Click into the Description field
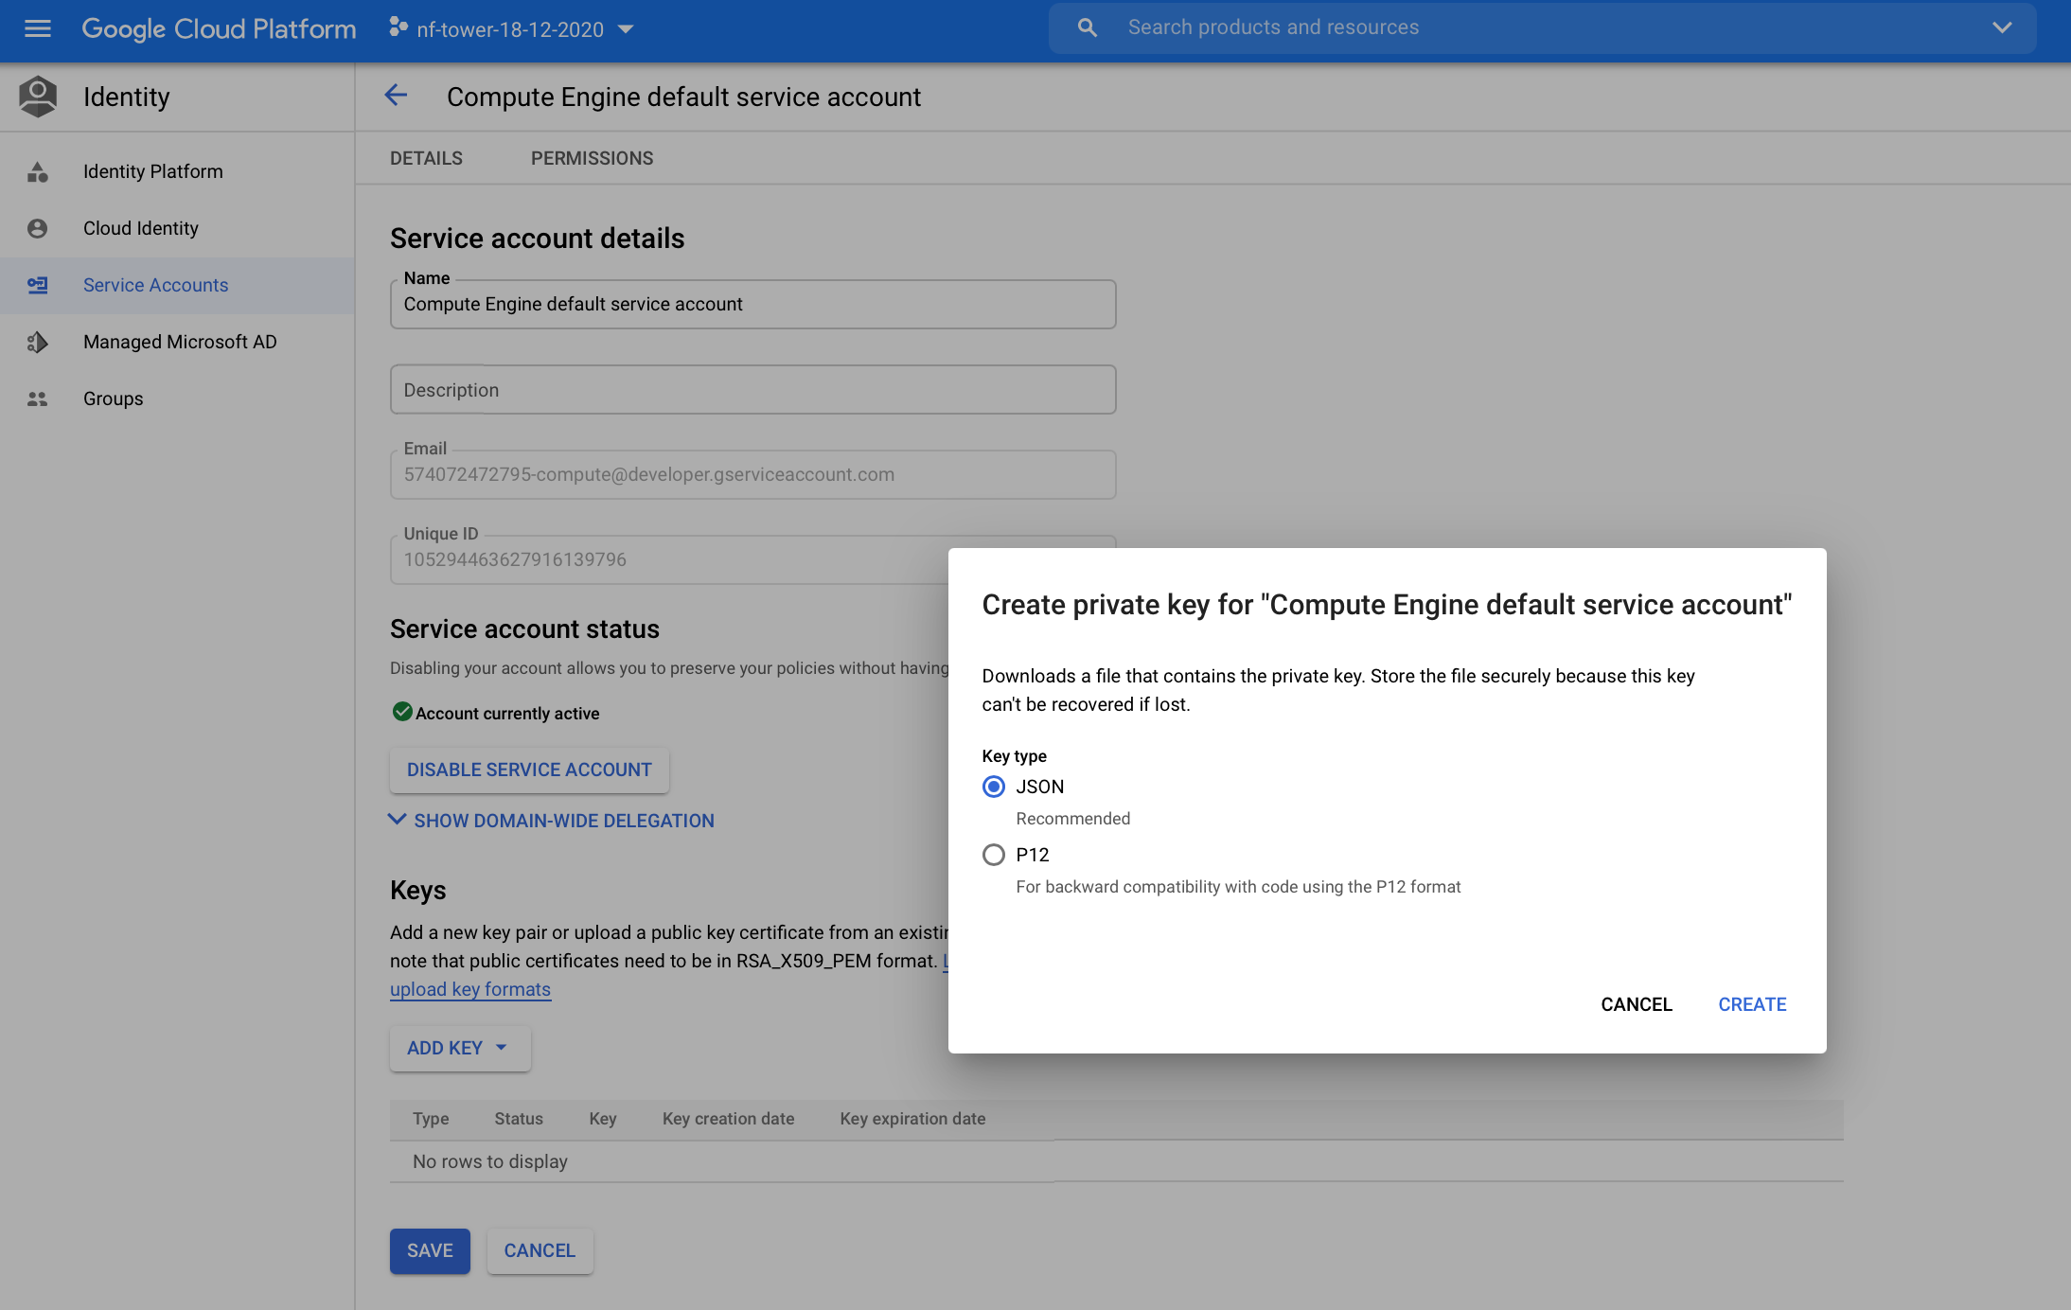The width and height of the screenshot is (2071, 1310). tap(752, 389)
